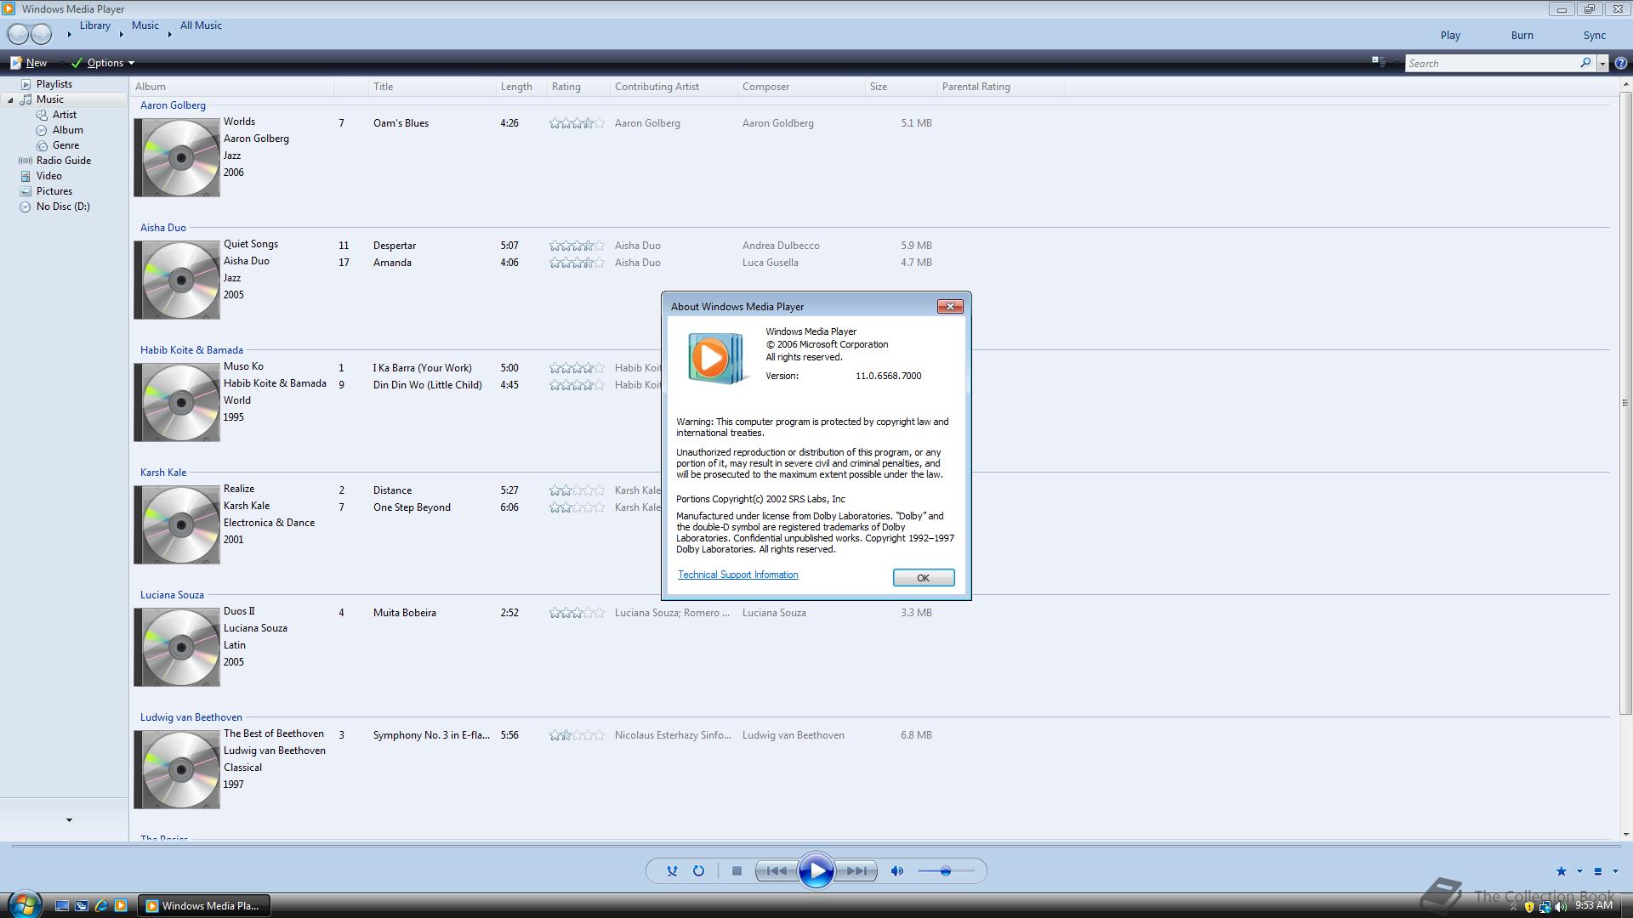Click the Worlds album cover thumbnail
The width and height of the screenshot is (1633, 918).
177,157
